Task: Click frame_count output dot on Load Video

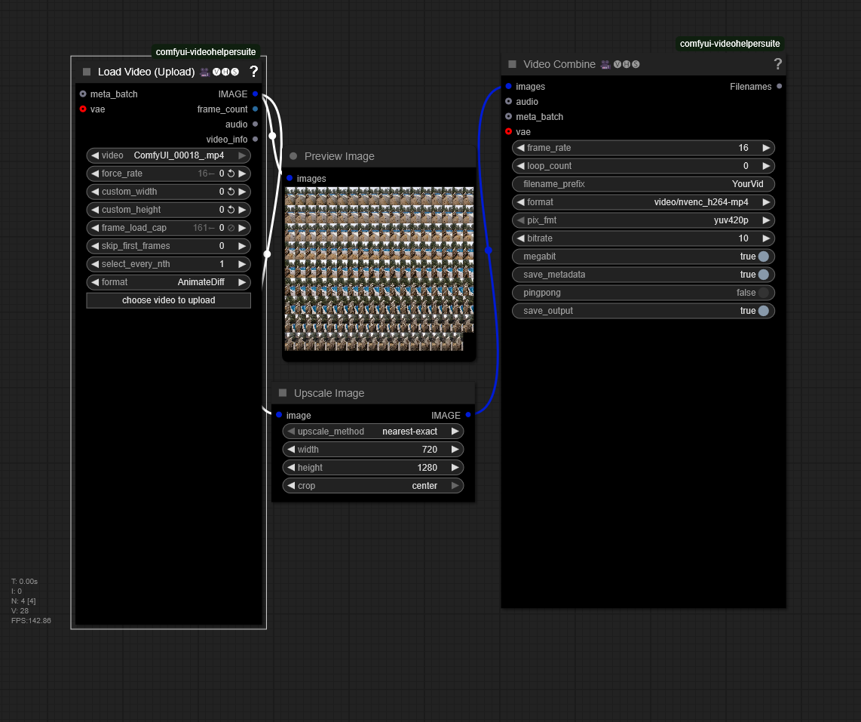Action: tap(256, 109)
